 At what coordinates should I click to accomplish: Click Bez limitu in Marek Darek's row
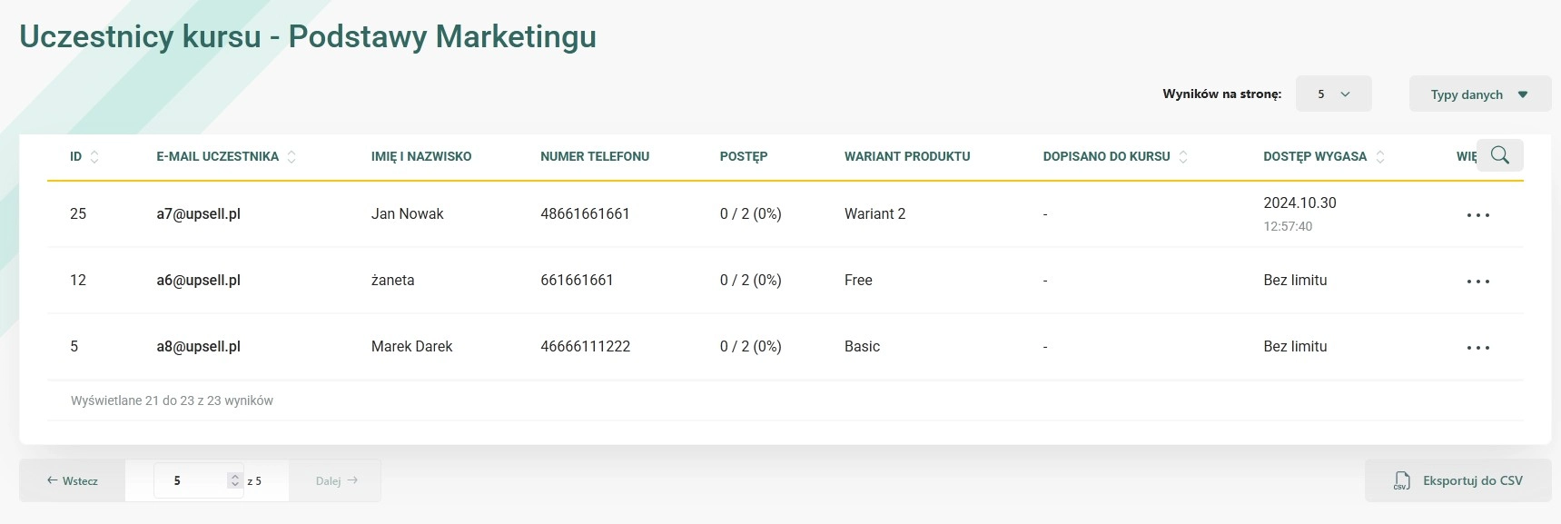click(x=1295, y=346)
